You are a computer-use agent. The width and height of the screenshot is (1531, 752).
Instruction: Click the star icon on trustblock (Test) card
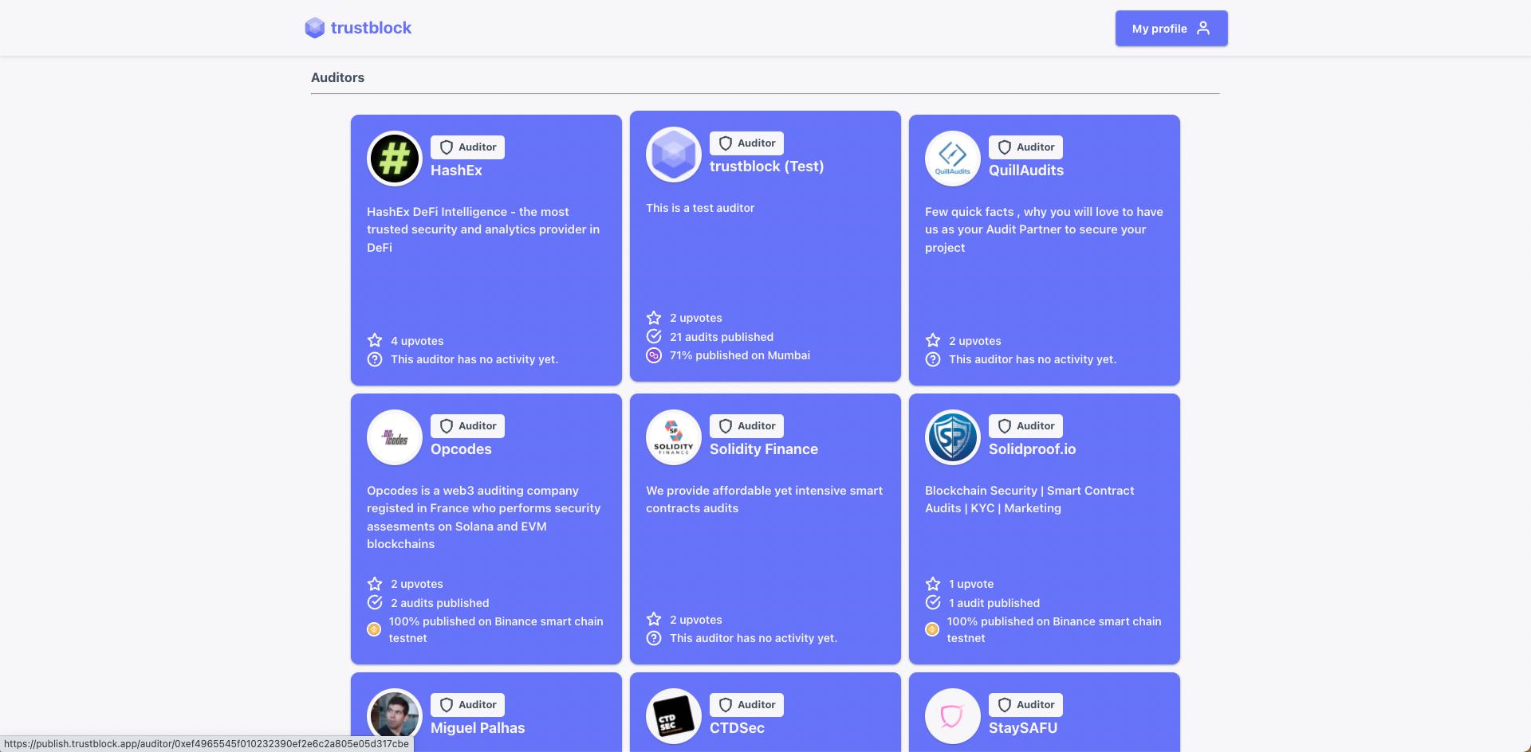pyautogui.click(x=654, y=317)
